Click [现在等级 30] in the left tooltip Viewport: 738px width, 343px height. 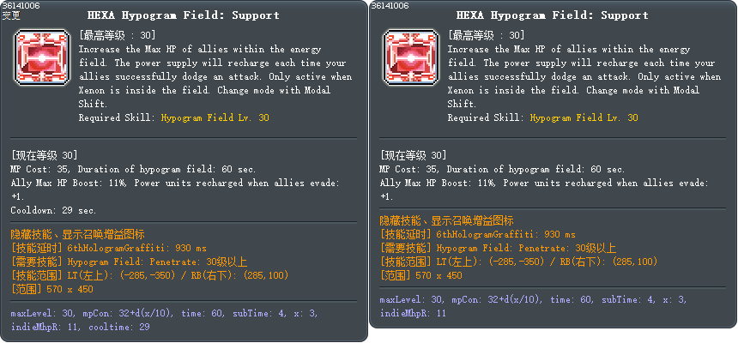coord(45,155)
